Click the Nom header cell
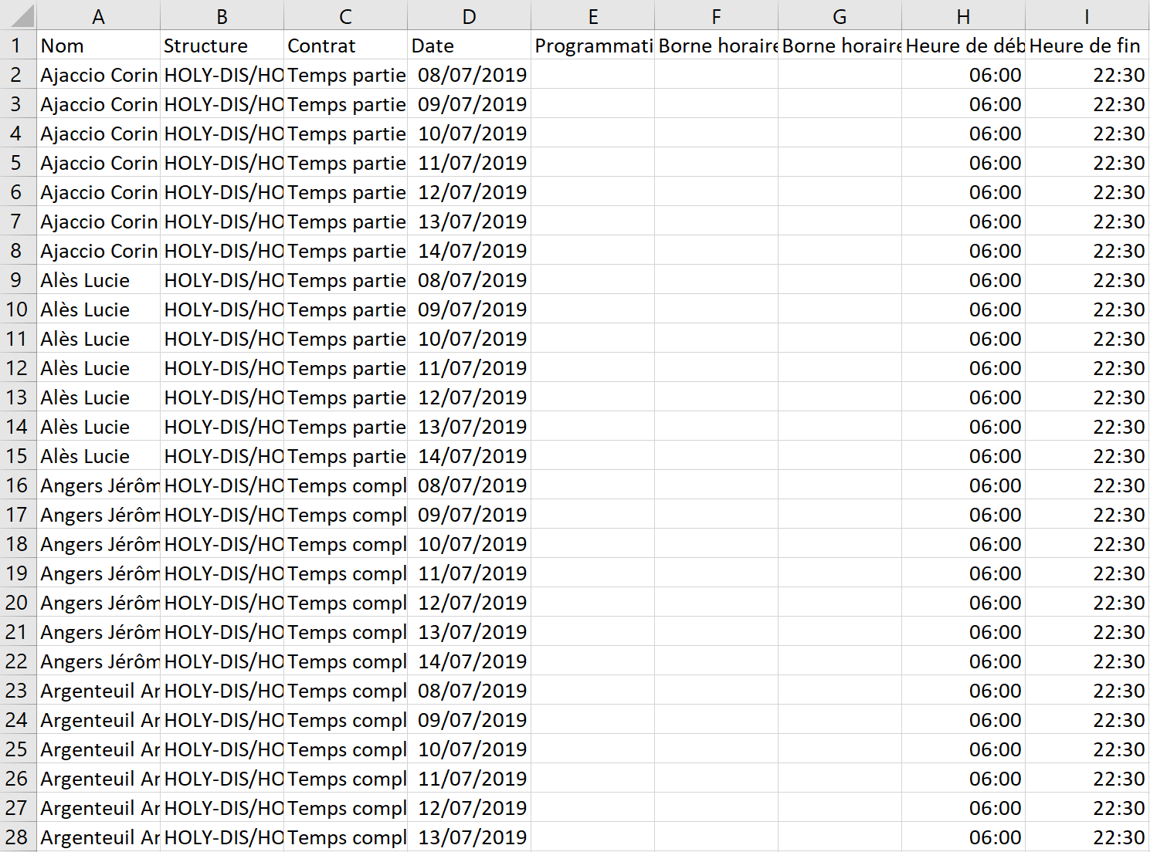 tap(98, 46)
